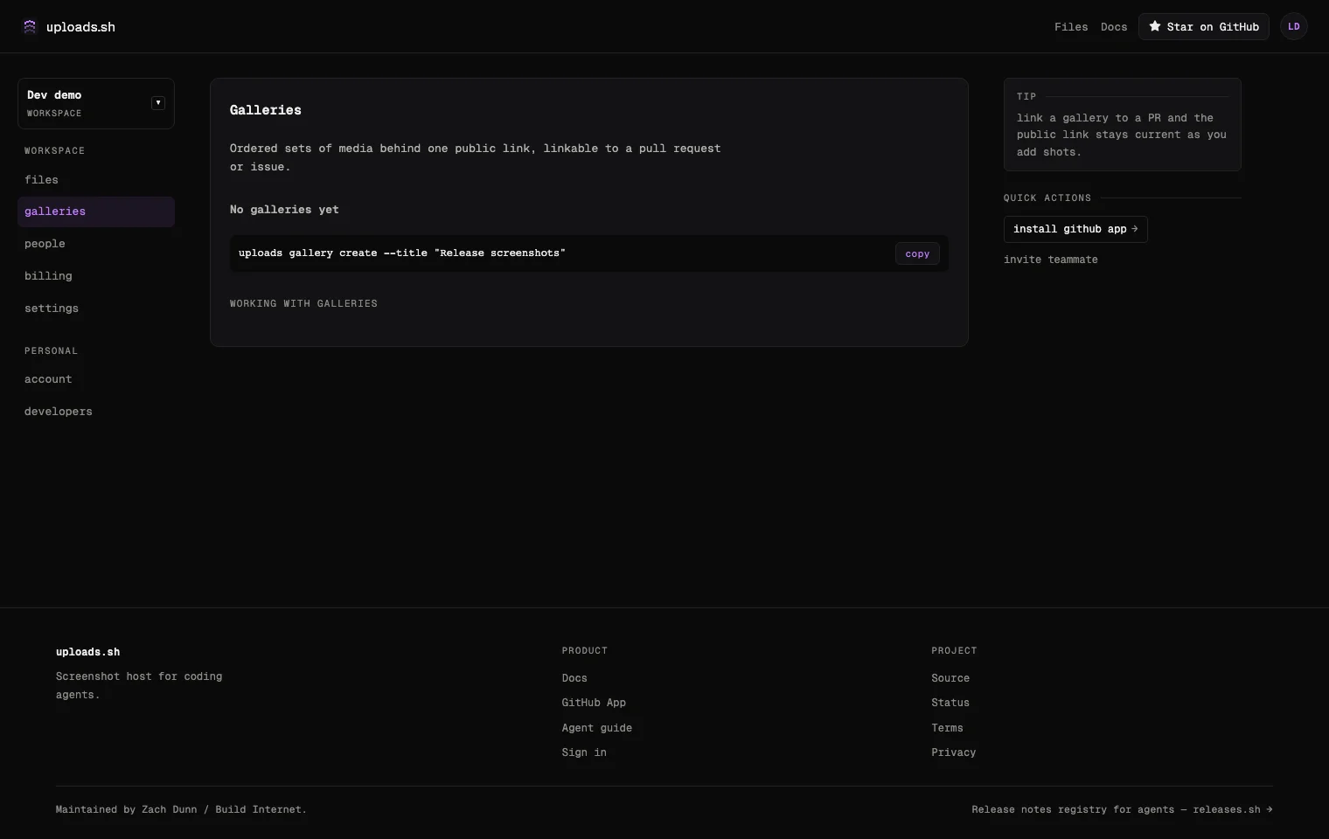Click install github app button

tap(1075, 229)
